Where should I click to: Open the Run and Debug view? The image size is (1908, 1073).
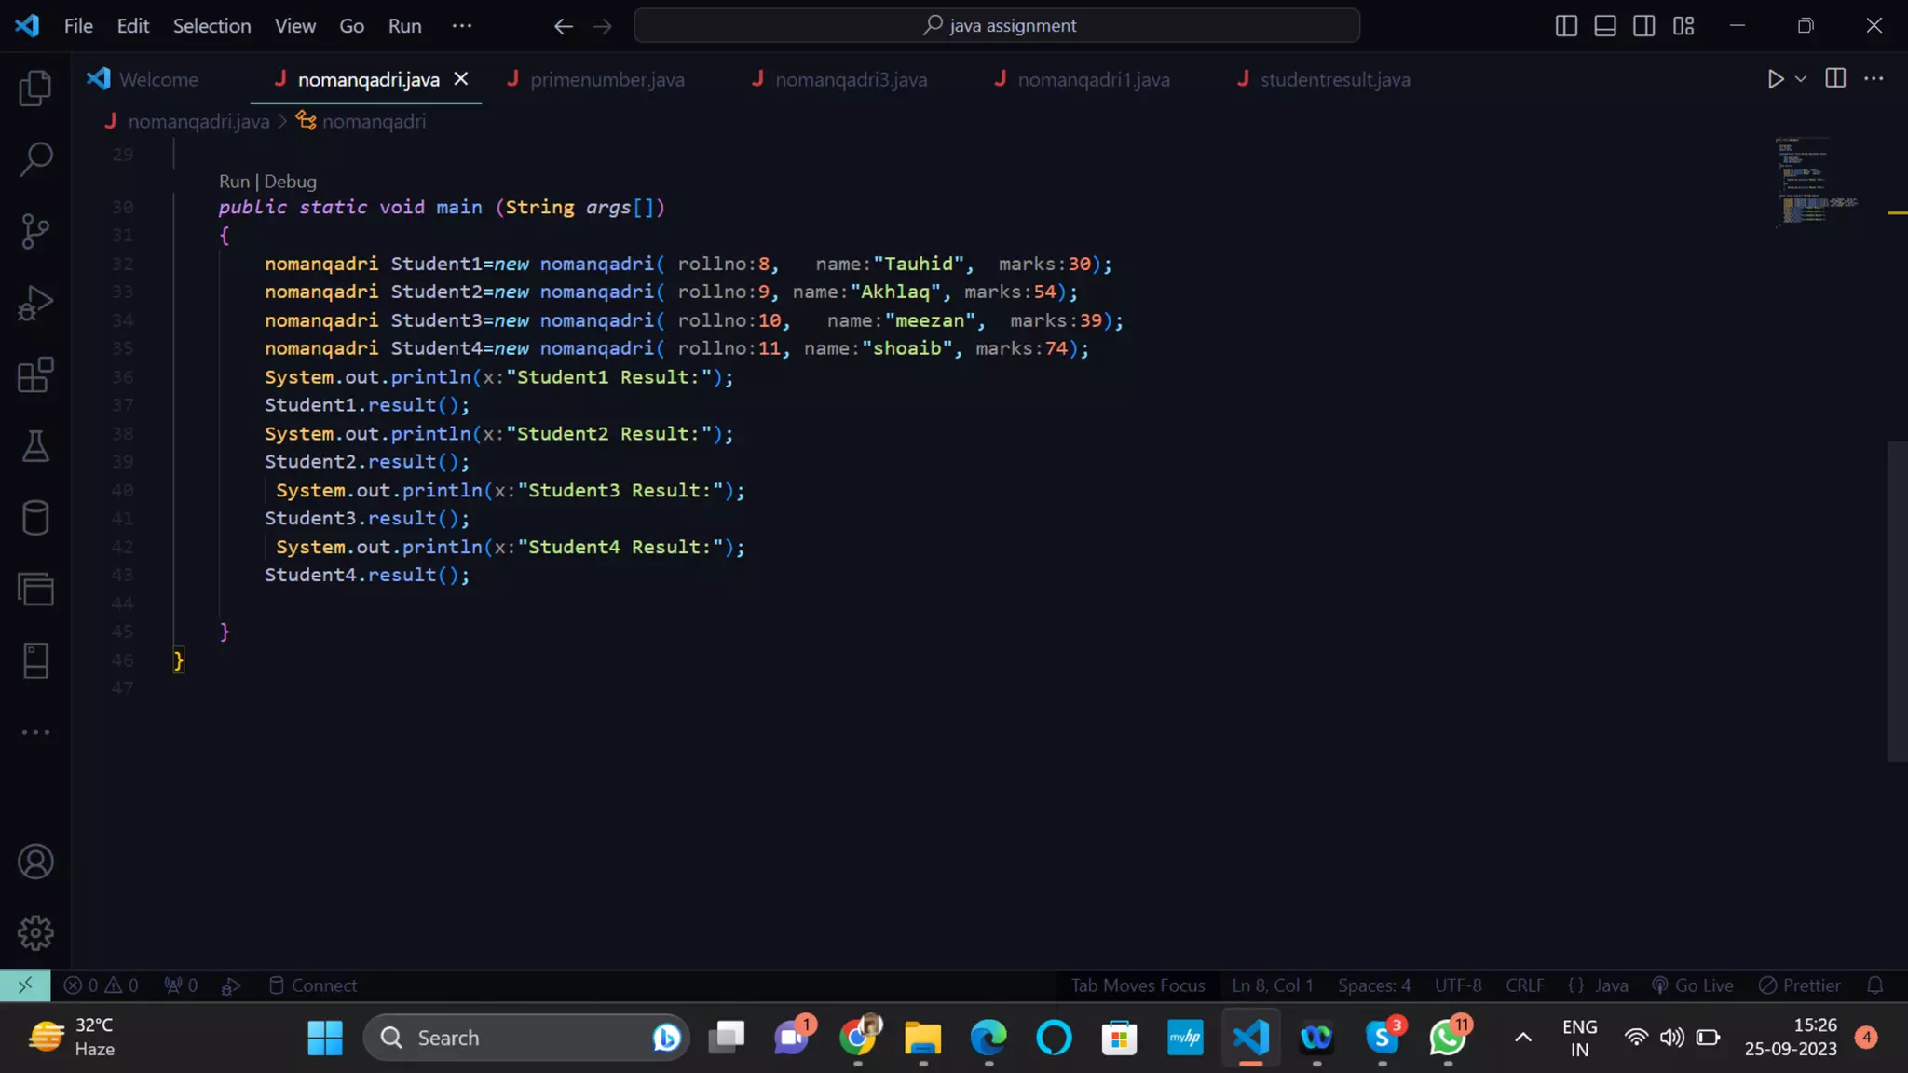[x=35, y=304]
